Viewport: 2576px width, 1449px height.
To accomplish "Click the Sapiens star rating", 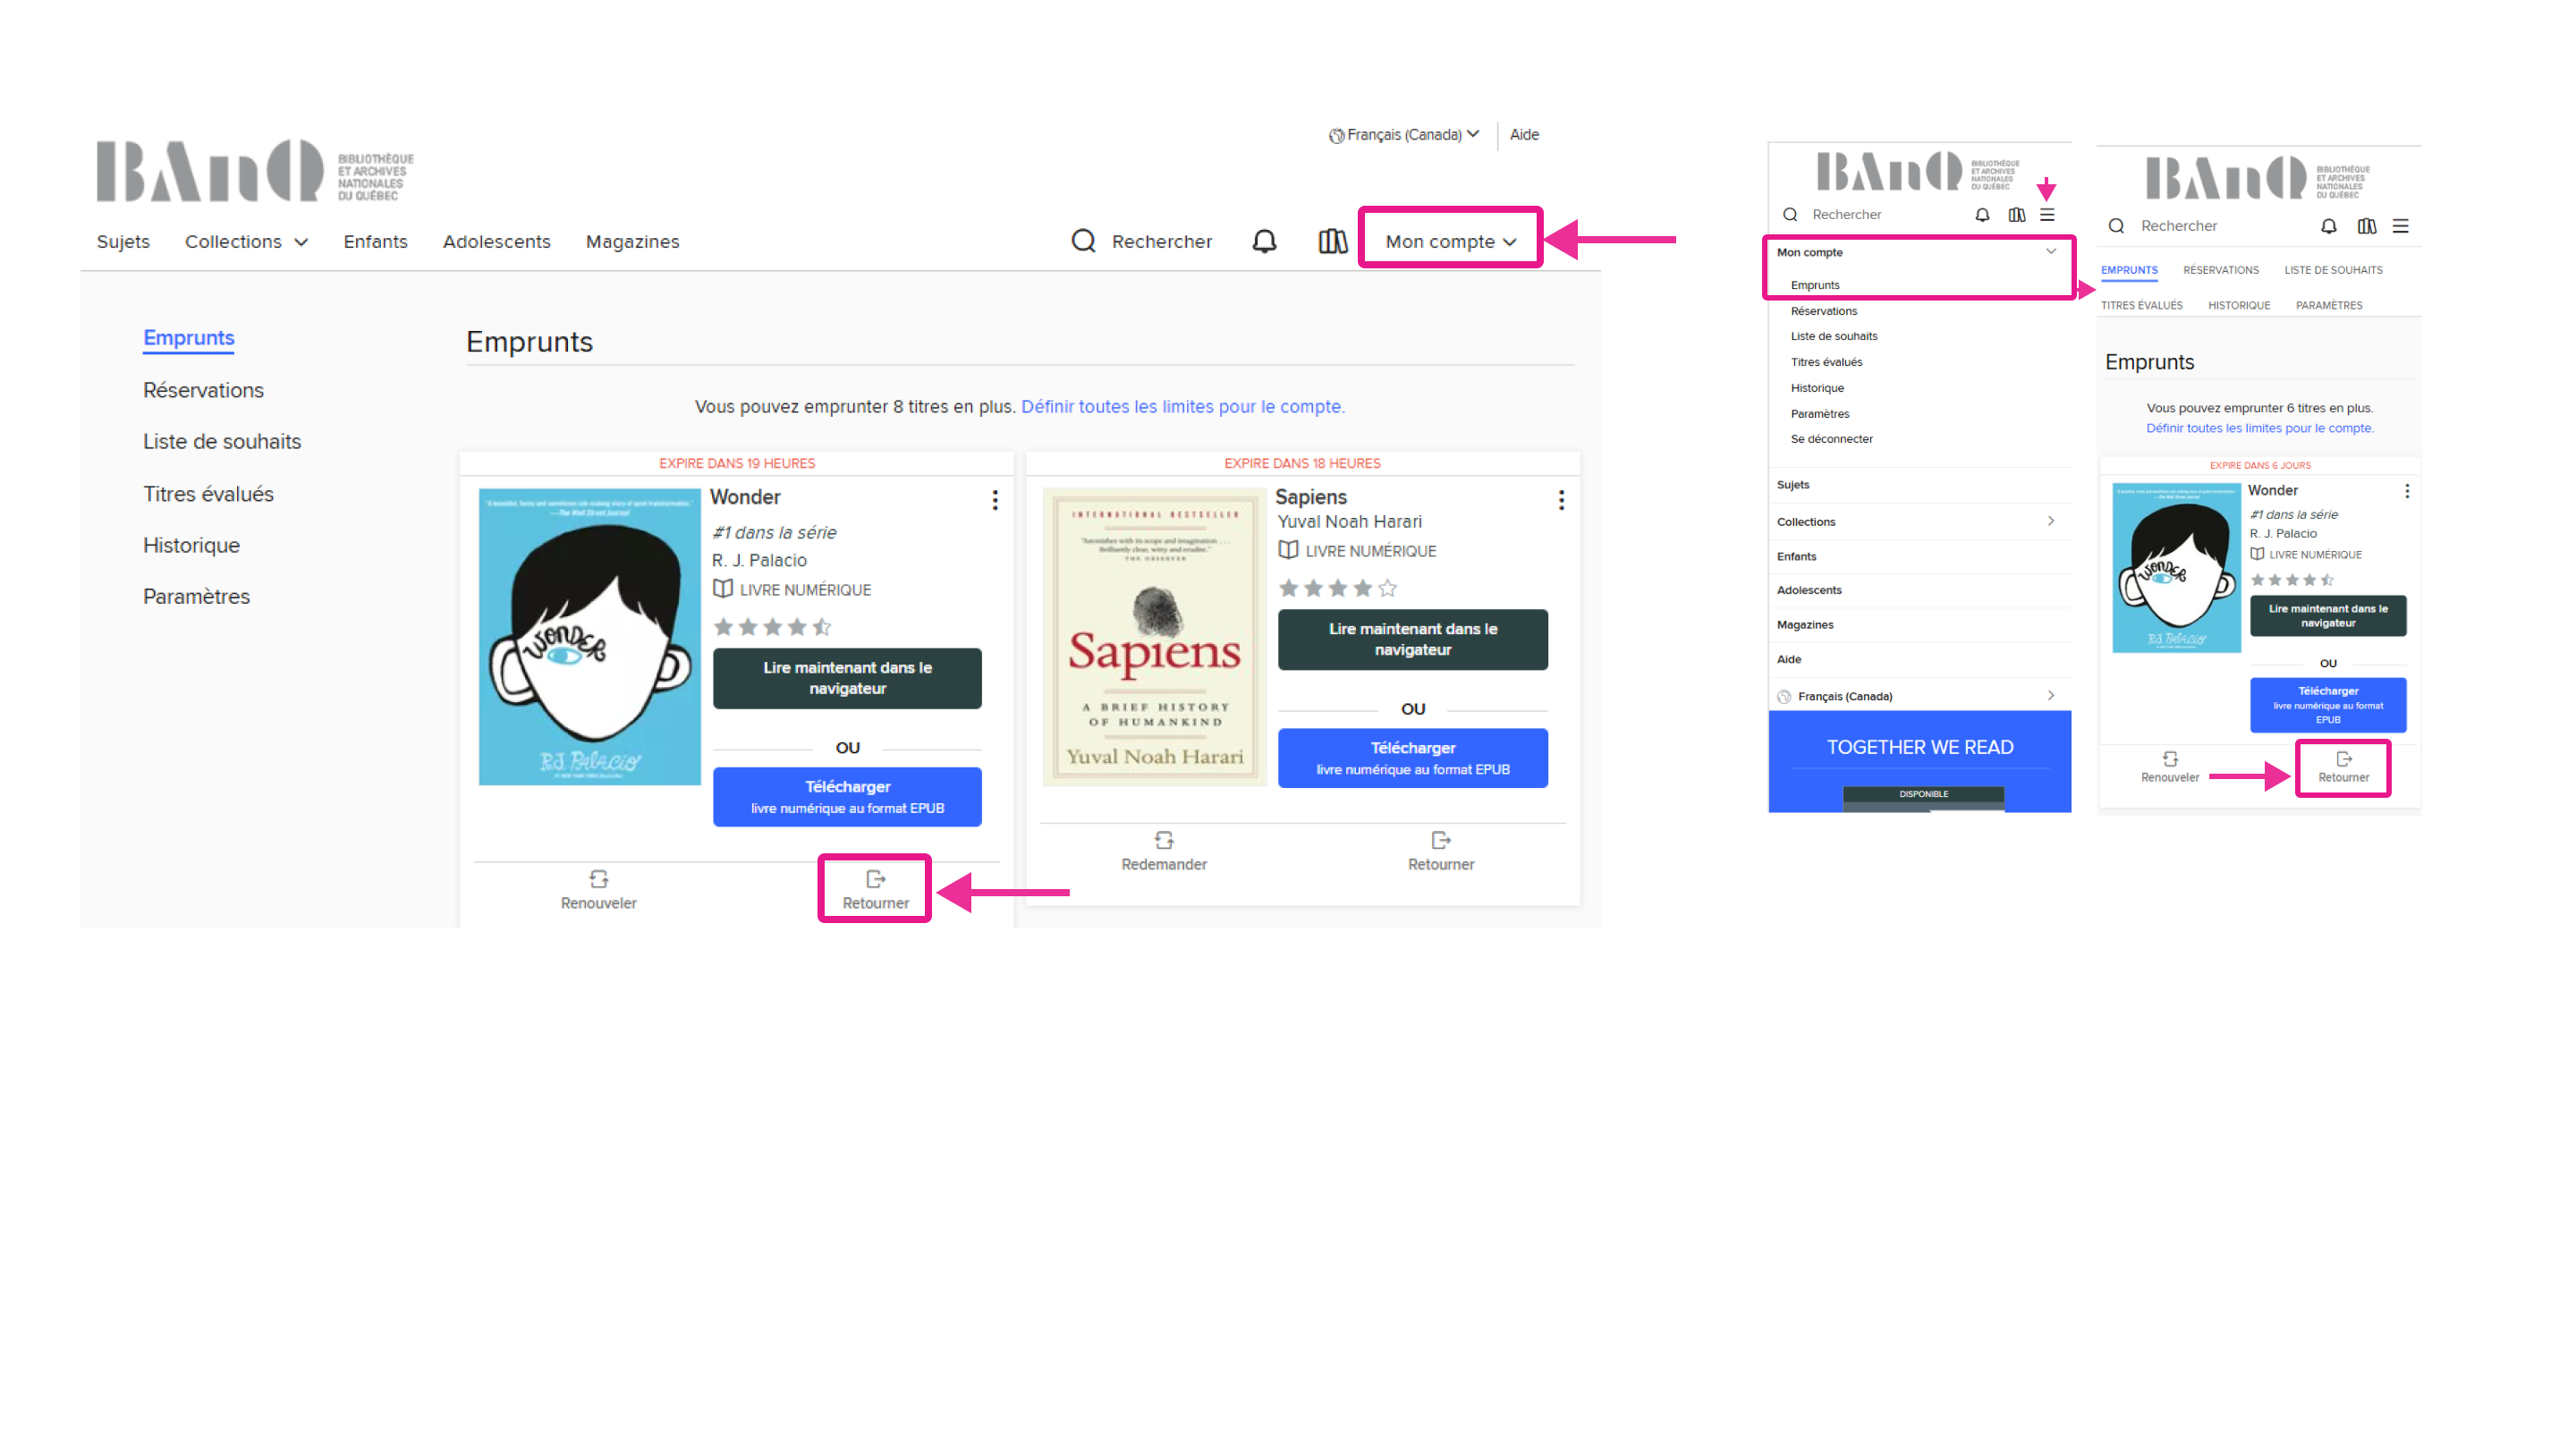I will (x=1337, y=588).
